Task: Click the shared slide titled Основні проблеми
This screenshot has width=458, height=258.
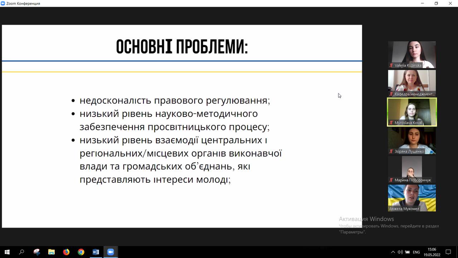Action: tap(182, 126)
